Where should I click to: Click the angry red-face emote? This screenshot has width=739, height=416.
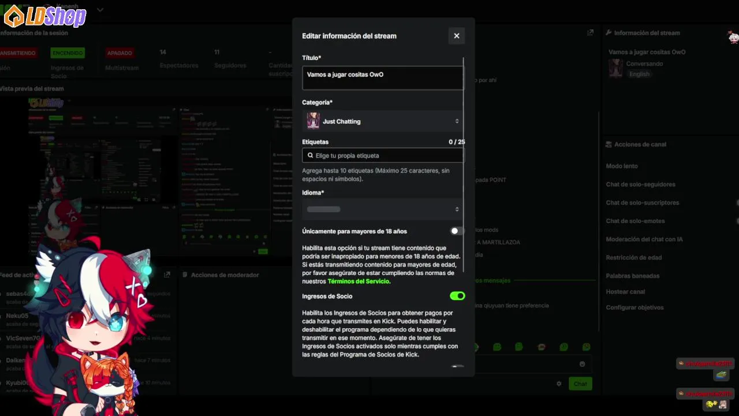pyautogui.click(x=542, y=347)
